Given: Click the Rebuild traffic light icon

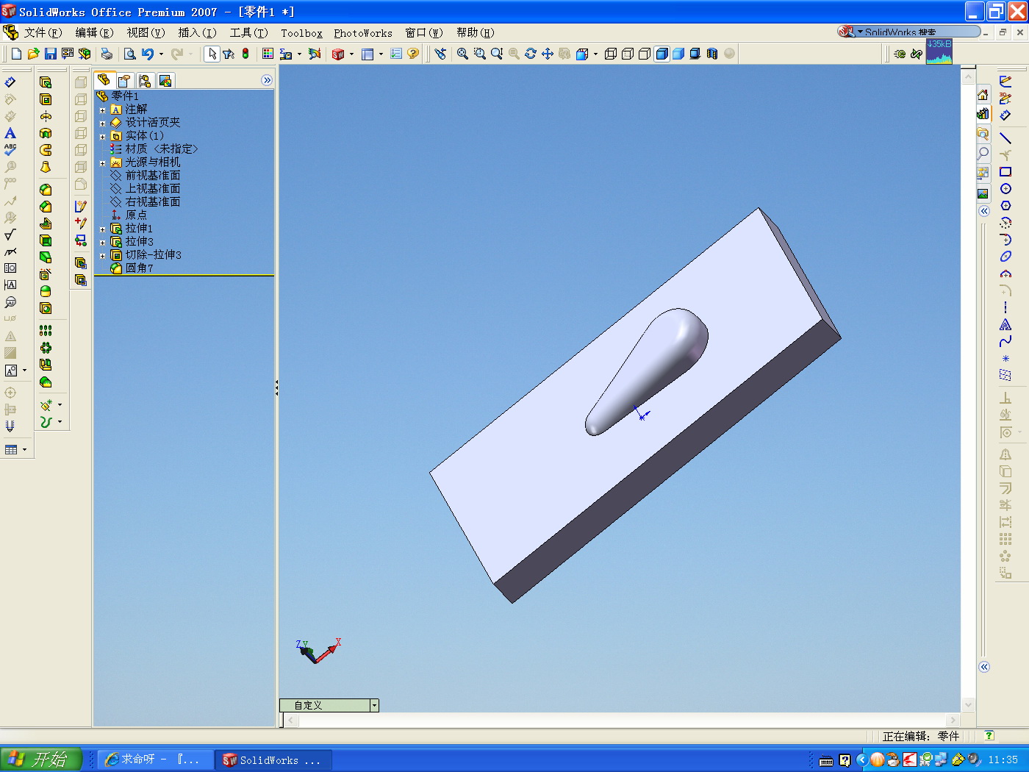Looking at the screenshot, I should (245, 54).
